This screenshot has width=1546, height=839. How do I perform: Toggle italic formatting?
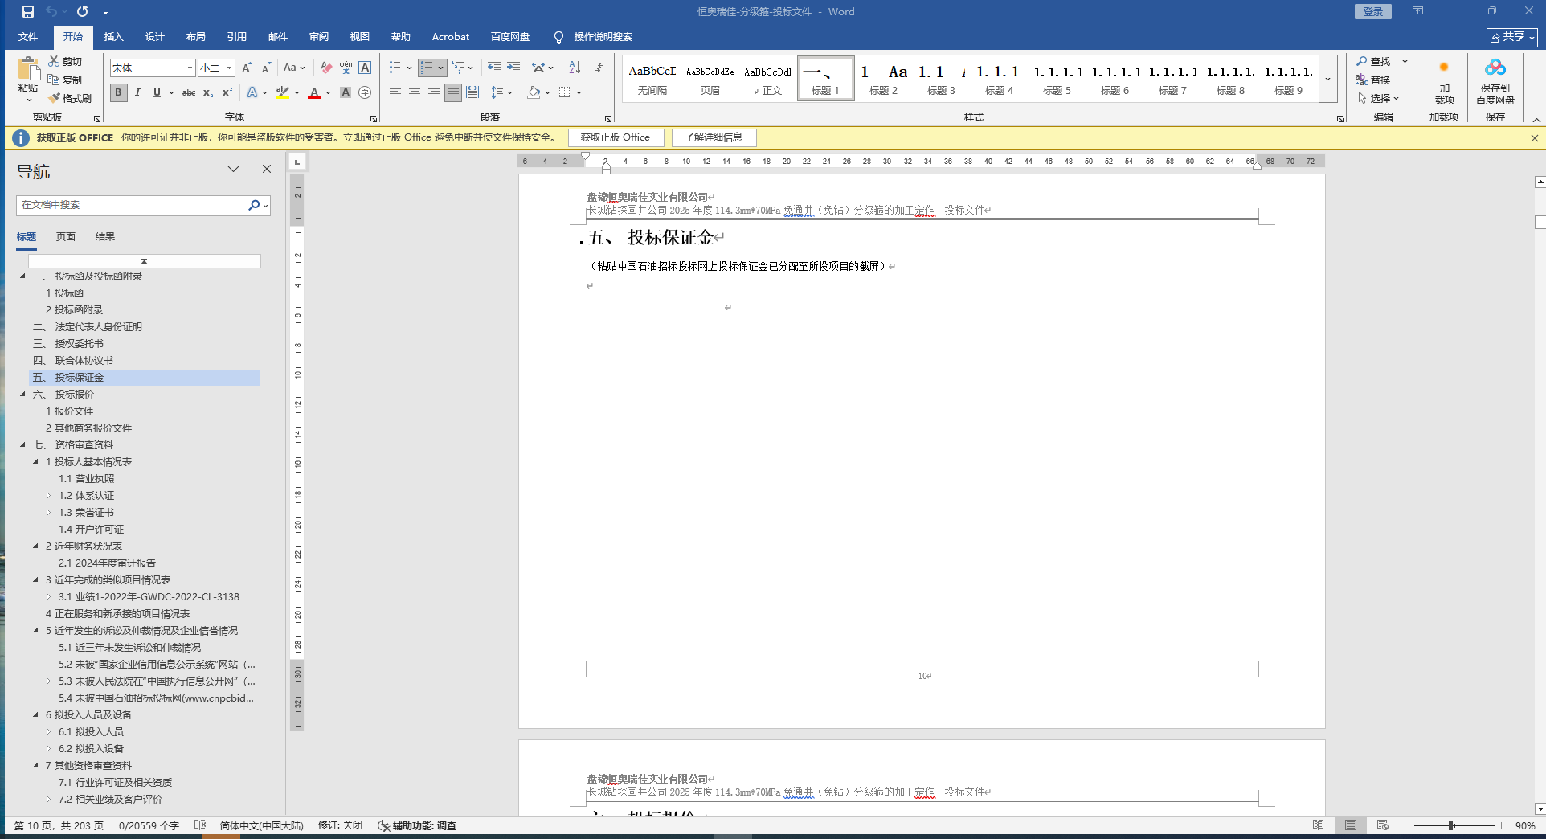(137, 92)
